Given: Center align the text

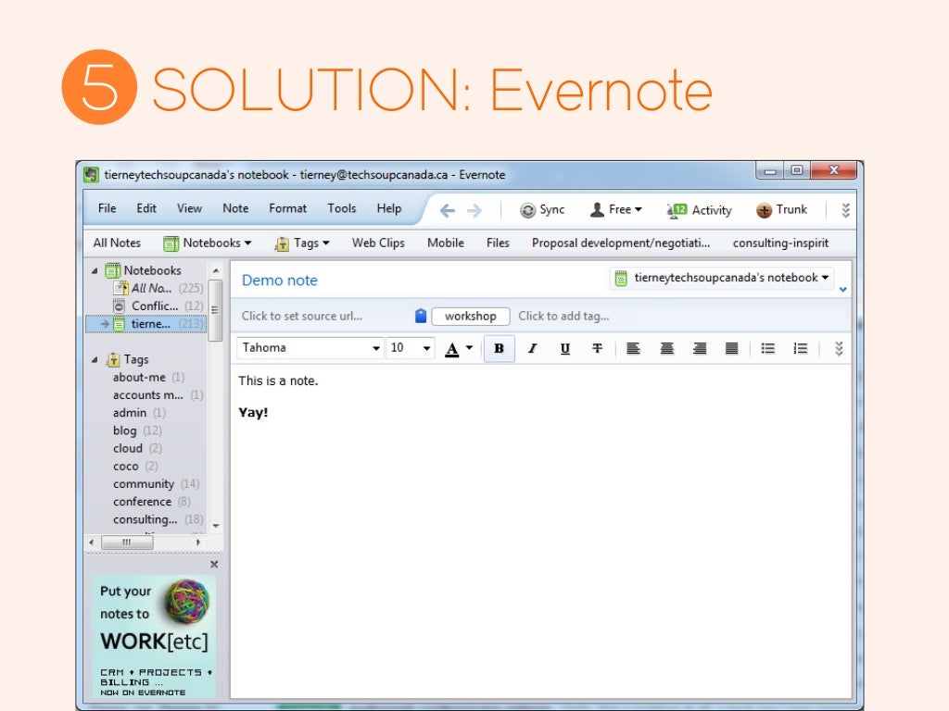Looking at the screenshot, I should click(666, 348).
